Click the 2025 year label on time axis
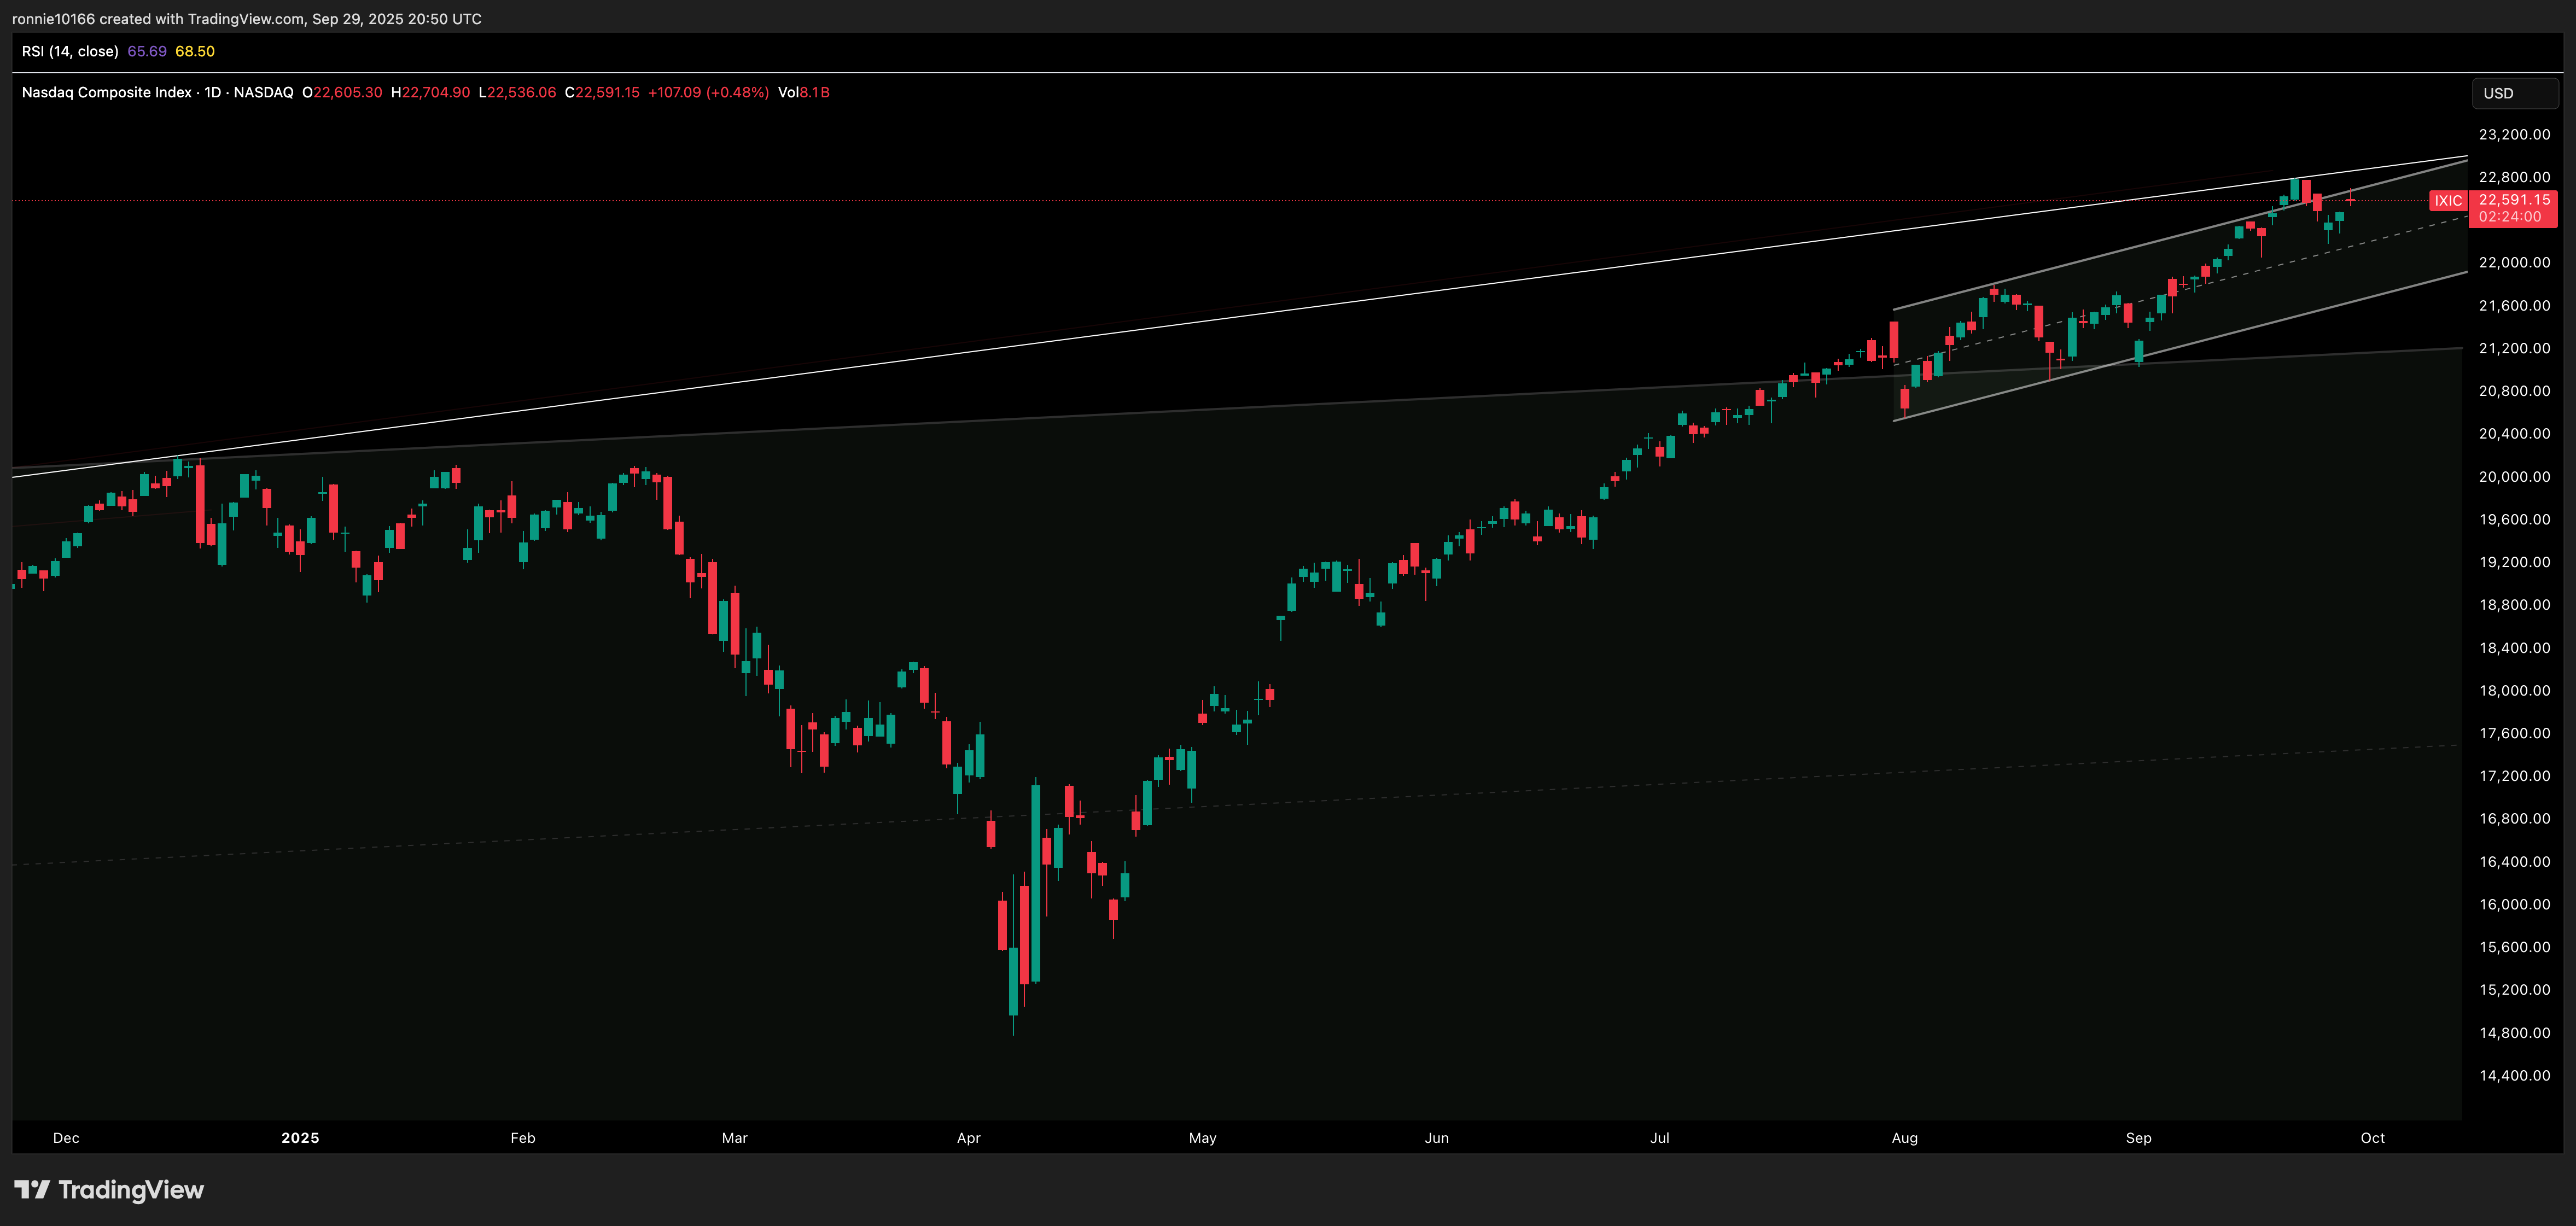This screenshot has height=1226, width=2576. coord(300,1138)
